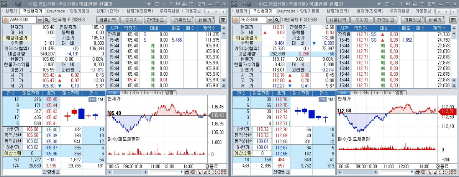Open the A6763000 code dropdown arrow
This screenshot has width=459, height=177.
click(270, 20)
